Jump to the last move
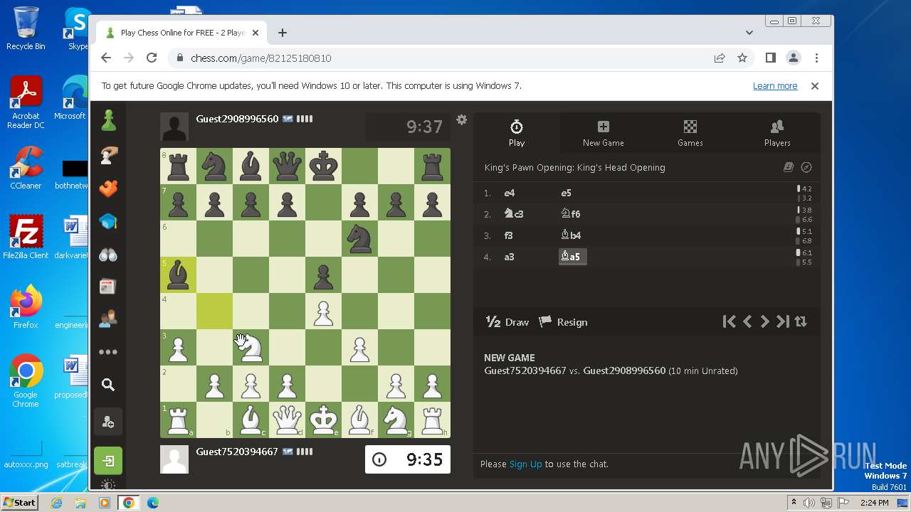 [783, 321]
